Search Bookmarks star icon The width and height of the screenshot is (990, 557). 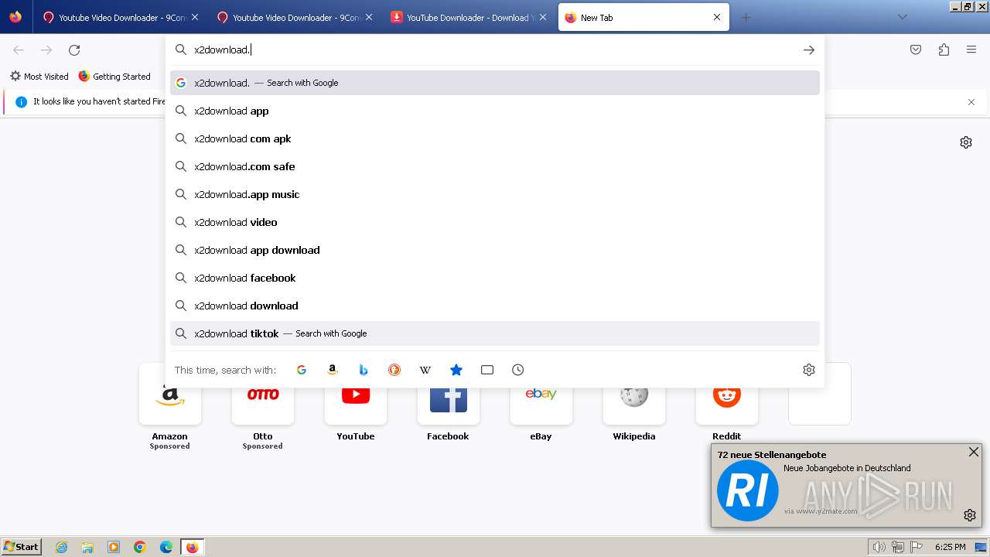[x=456, y=370]
